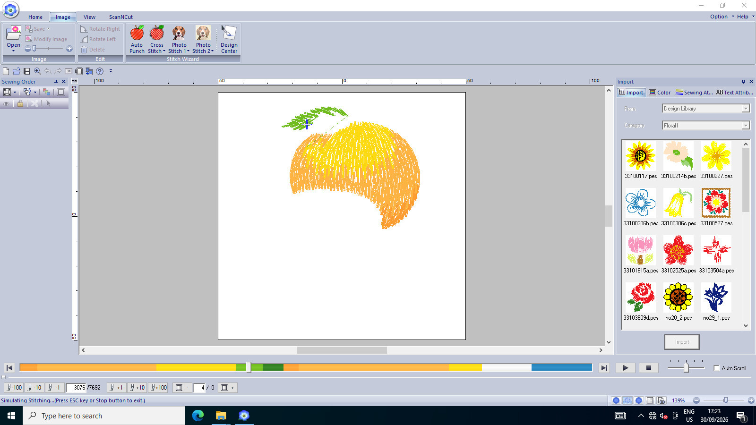756x425 pixels.
Task: Click the Import button below thumbnails
Action: point(681,342)
